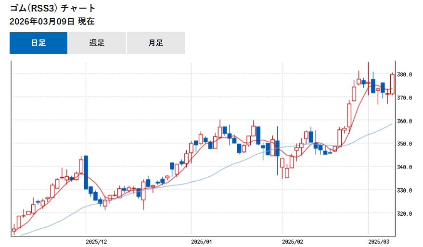Select the 週足 weekly tab
423x247 pixels.
pos(97,43)
